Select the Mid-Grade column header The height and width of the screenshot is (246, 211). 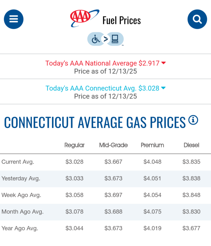point(113,145)
